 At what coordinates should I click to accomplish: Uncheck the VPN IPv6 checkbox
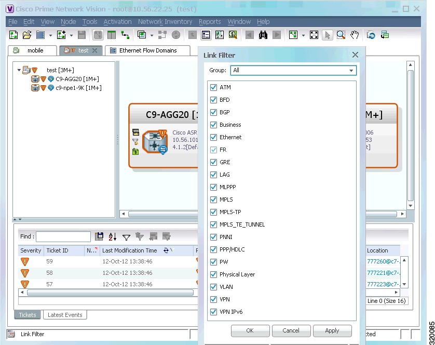click(213, 312)
